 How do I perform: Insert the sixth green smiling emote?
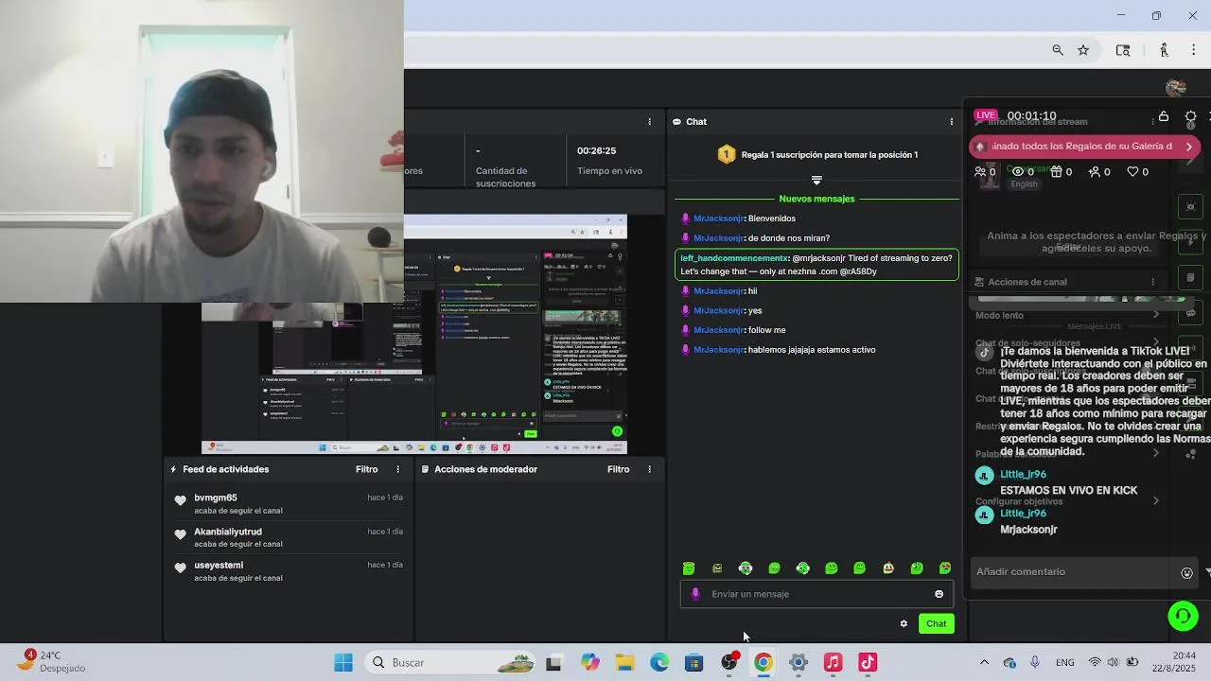pyautogui.click(x=831, y=568)
